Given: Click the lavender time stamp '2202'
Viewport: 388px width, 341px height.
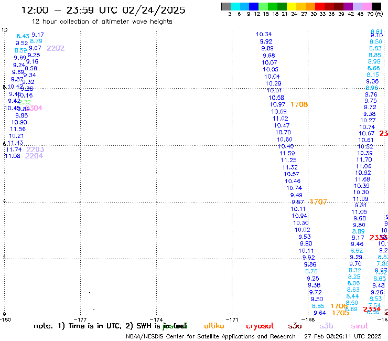Looking at the screenshot, I should coord(56,48).
